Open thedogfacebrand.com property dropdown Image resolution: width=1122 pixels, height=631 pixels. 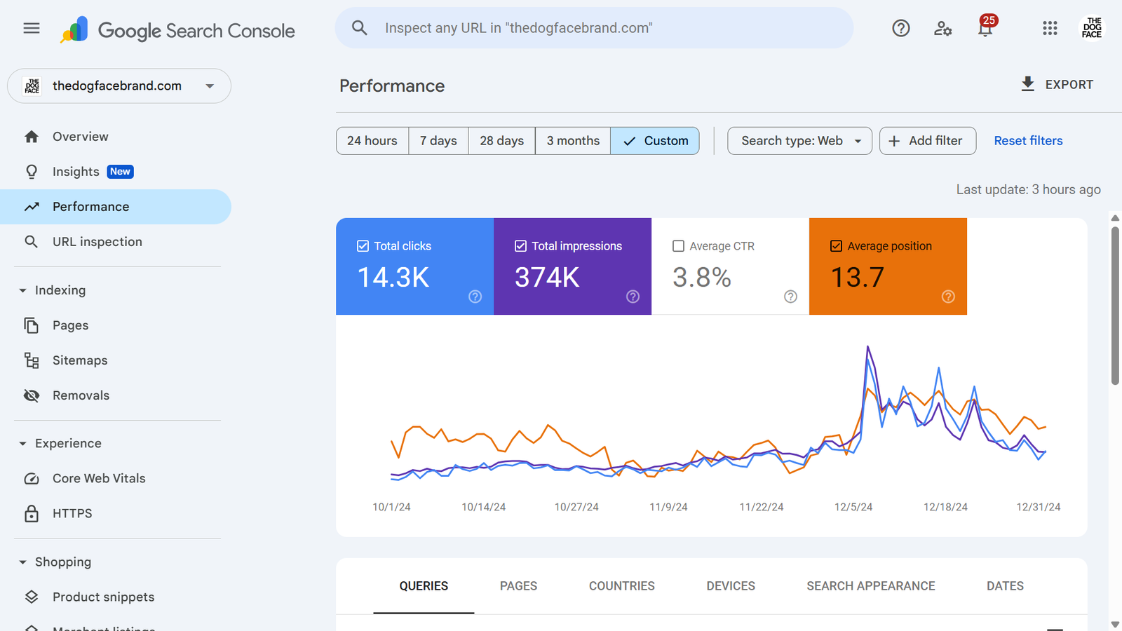[119, 86]
